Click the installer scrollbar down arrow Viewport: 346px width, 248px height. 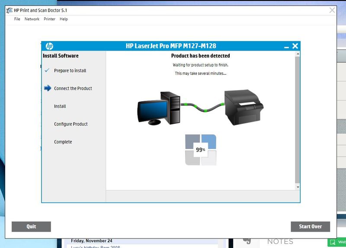pos(297,187)
